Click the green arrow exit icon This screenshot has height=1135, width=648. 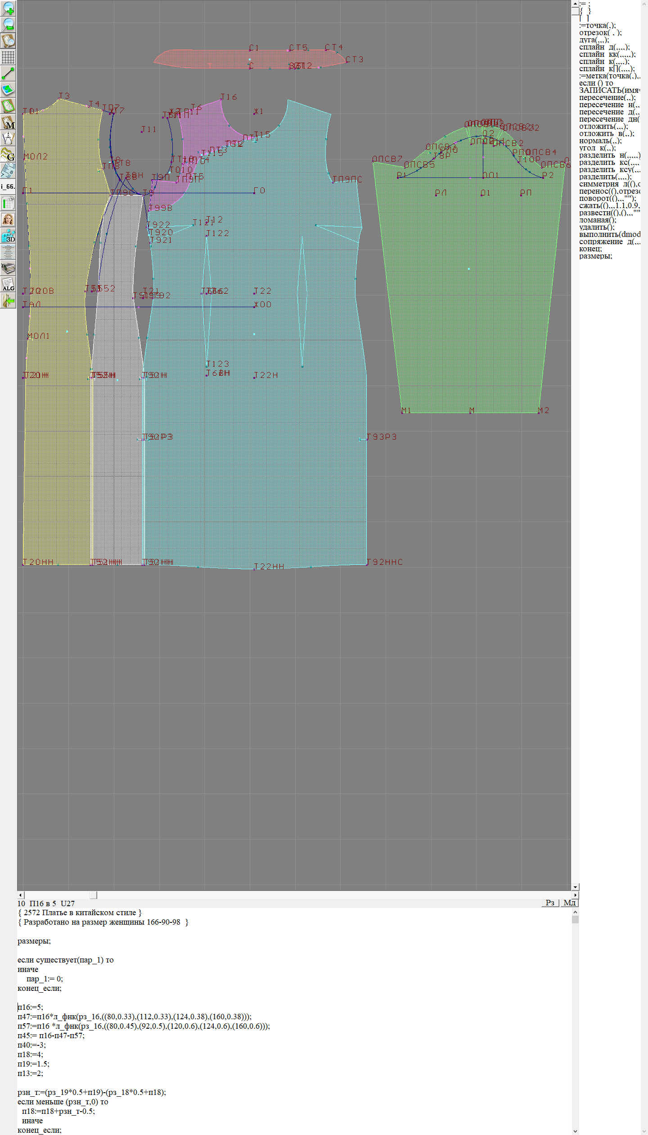click(9, 300)
